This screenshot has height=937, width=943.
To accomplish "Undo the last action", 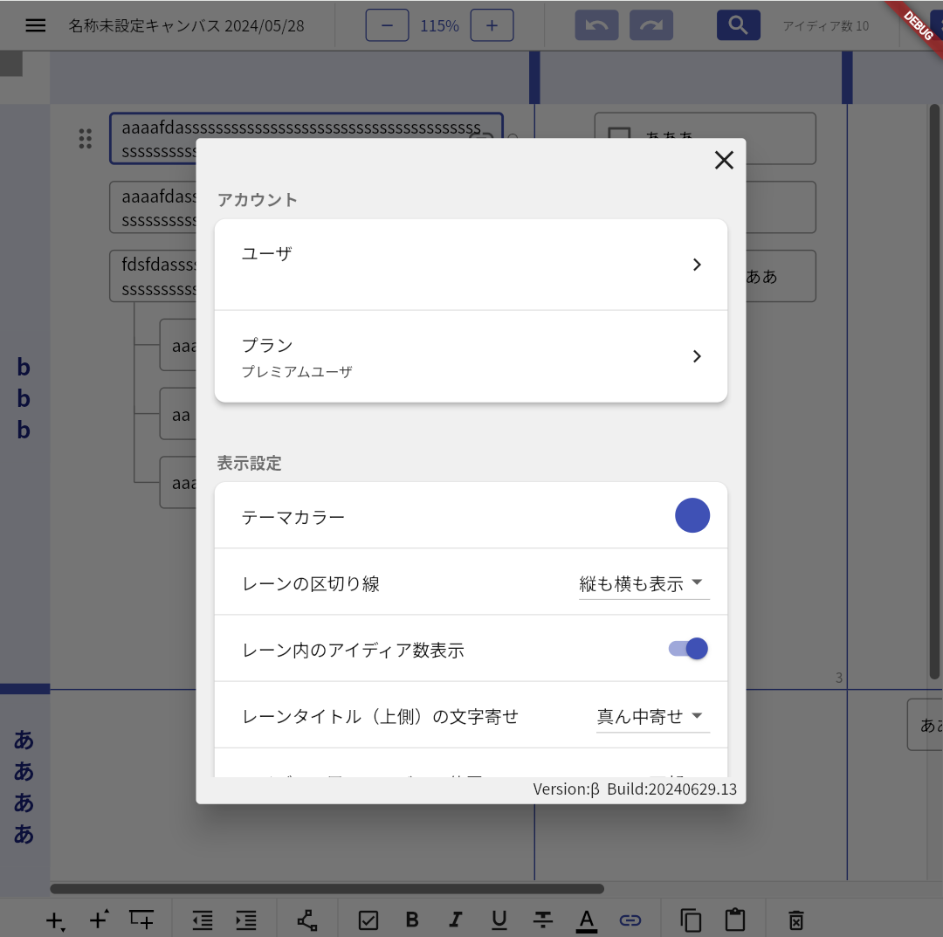I will pyautogui.click(x=596, y=25).
